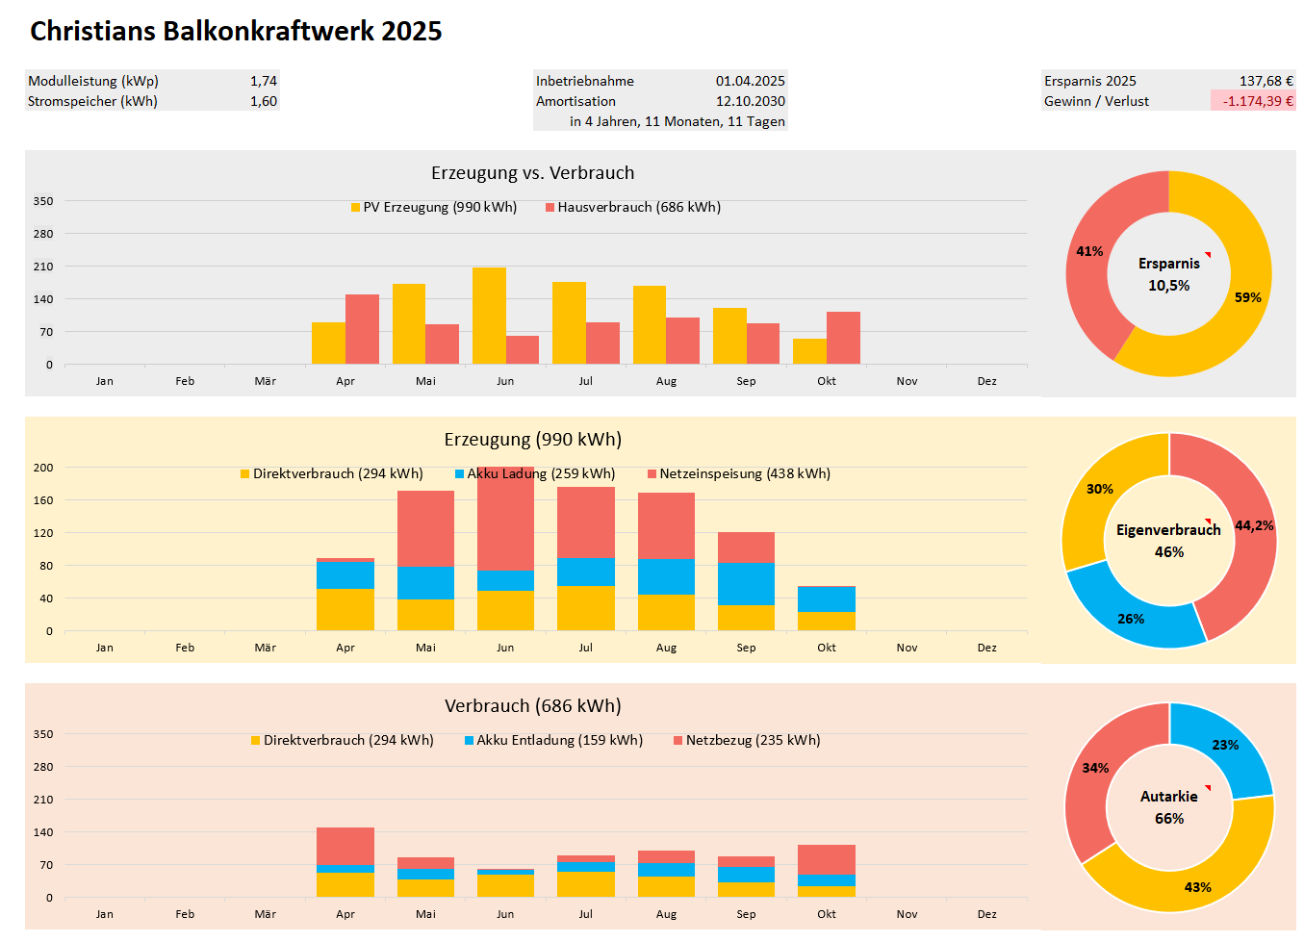The image size is (1304, 942).
Task: Click the blue Akku Entladung legend marker
Action: click(x=470, y=741)
